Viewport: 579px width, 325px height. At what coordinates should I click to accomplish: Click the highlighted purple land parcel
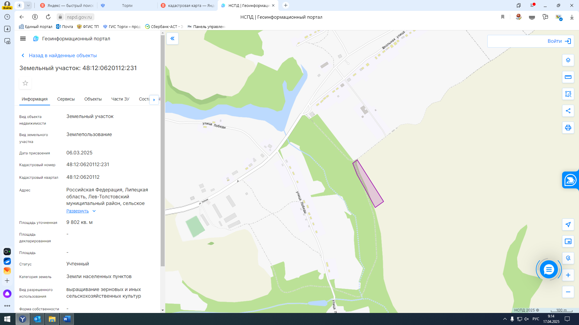(369, 184)
